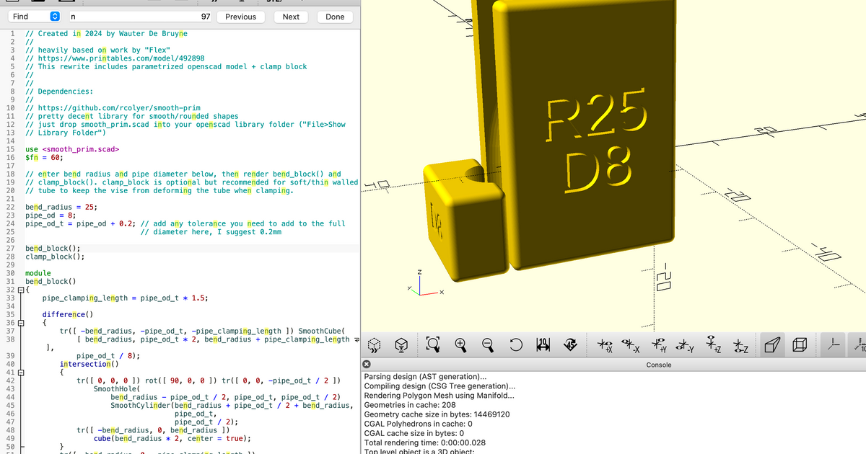Click the View All icon
866x454 pixels.
pos(432,344)
